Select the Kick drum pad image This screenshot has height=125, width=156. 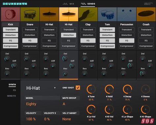tap(11, 14)
